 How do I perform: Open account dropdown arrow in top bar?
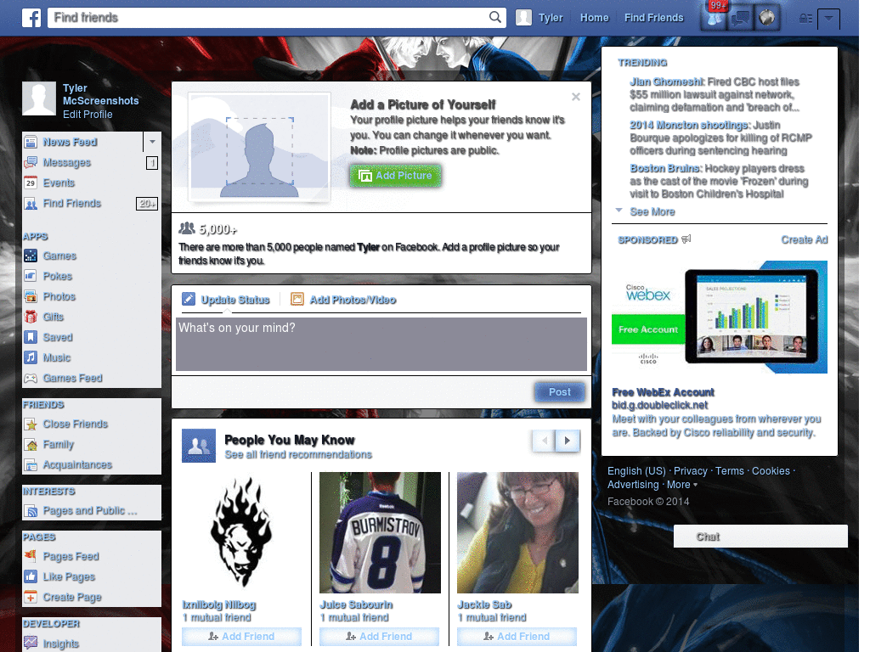828,19
